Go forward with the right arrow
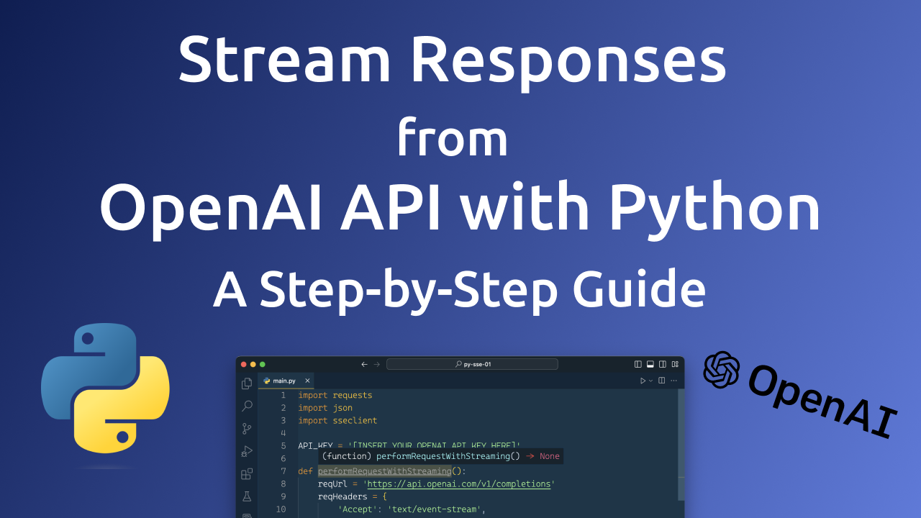This screenshot has height=518, width=921. [x=377, y=364]
